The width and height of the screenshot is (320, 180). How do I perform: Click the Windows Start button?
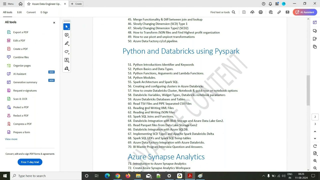pyautogui.click(x=5, y=176)
